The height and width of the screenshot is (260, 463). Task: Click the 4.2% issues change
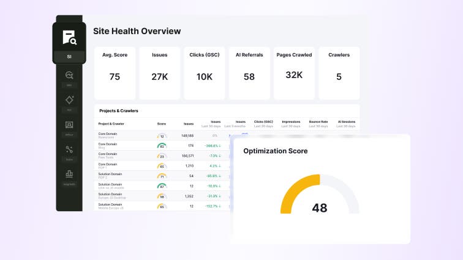(215, 166)
